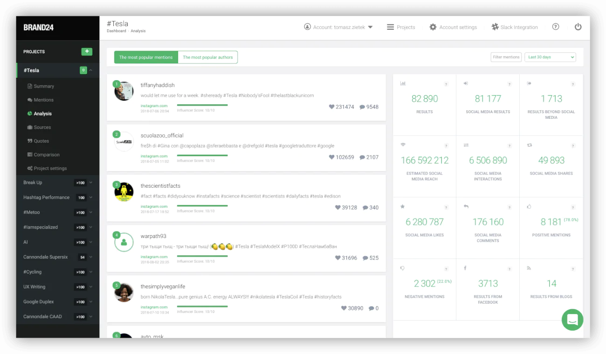Image resolution: width=606 pixels, height=354 pixels.
Task: Open Mentions in the sidebar
Action: pos(43,100)
